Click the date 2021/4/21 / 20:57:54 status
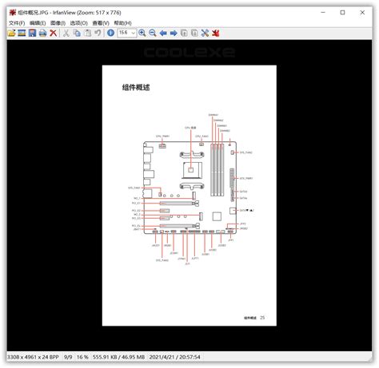This screenshot has width=379, height=368. pyautogui.click(x=174, y=357)
